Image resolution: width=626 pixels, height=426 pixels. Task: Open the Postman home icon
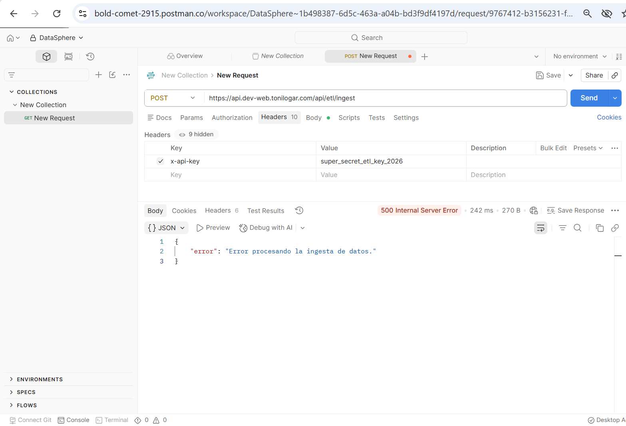[10, 38]
